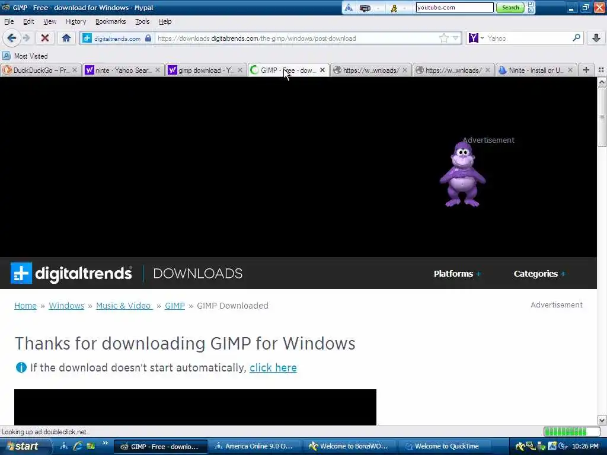607x455 pixels.
Task: Open a new tab with the plus button
Action: click(x=586, y=70)
